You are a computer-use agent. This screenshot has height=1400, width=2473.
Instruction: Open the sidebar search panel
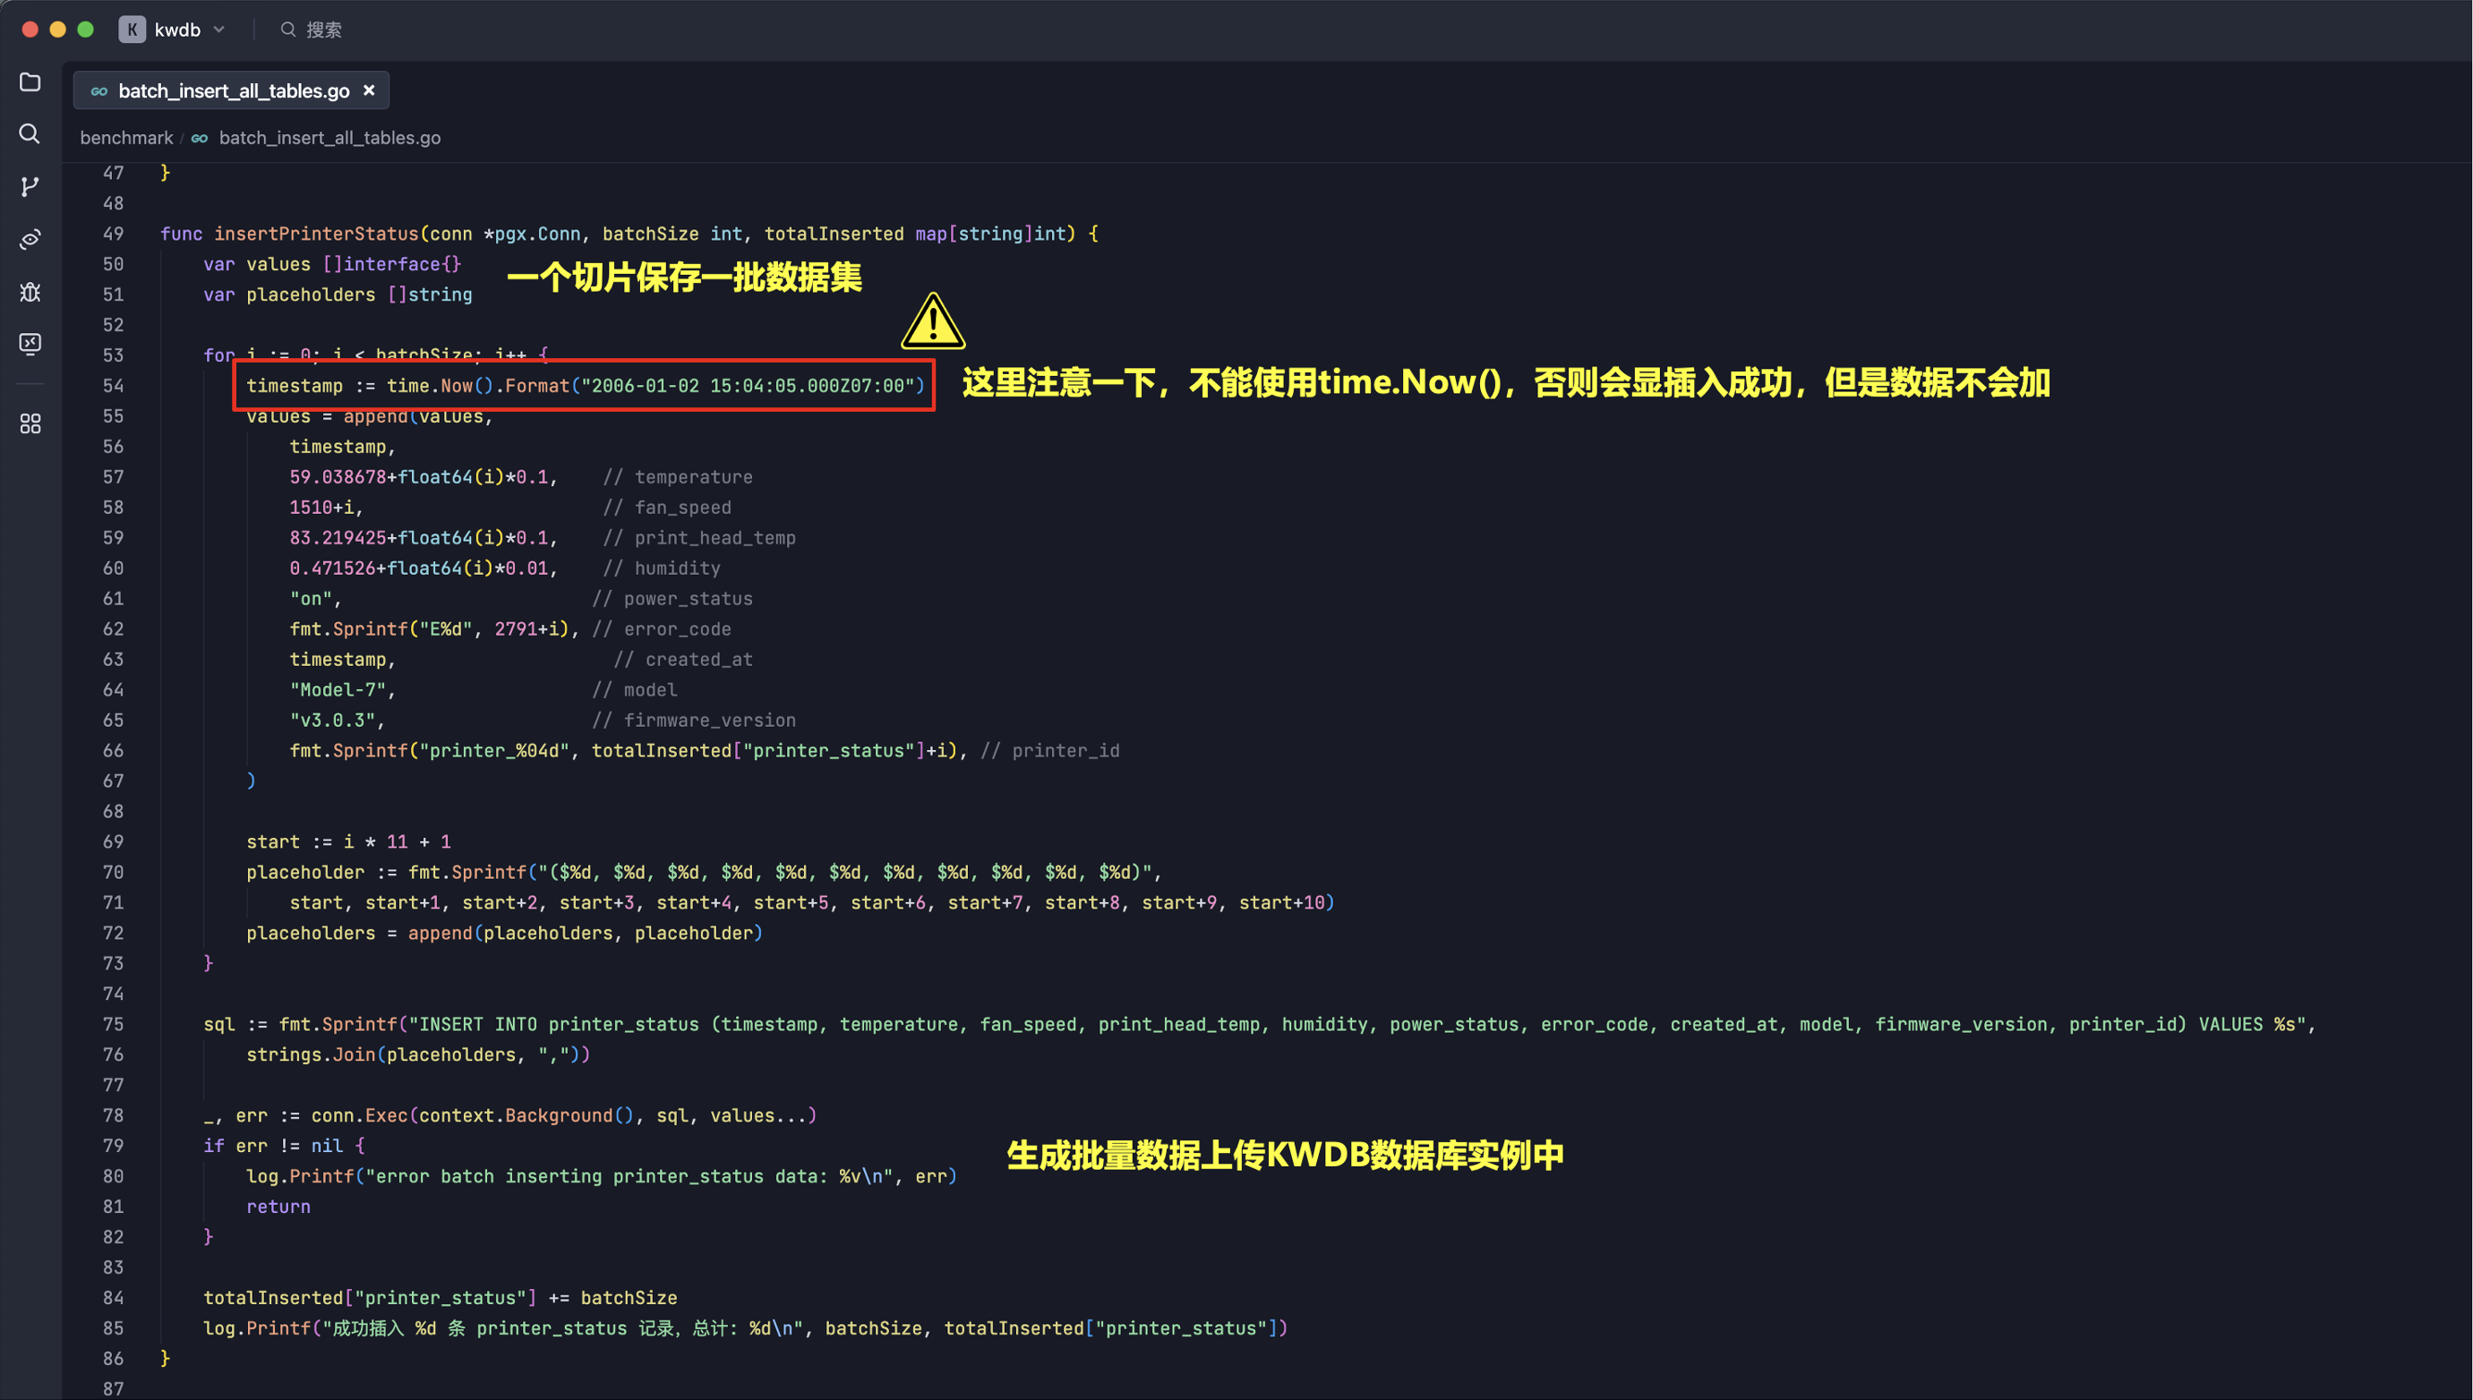click(x=30, y=133)
